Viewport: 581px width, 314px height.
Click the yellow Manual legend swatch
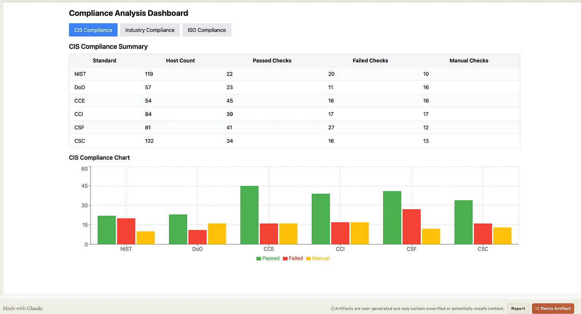(x=308, y=258)
